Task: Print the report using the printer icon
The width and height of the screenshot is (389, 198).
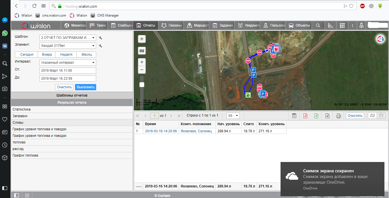Action: click(x=338, y=116)
